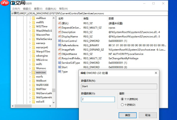The width and height of the screenshot is (177, 120).
Task: Expand the WaaSMedicSvc tree node
Action: point(30,31)
